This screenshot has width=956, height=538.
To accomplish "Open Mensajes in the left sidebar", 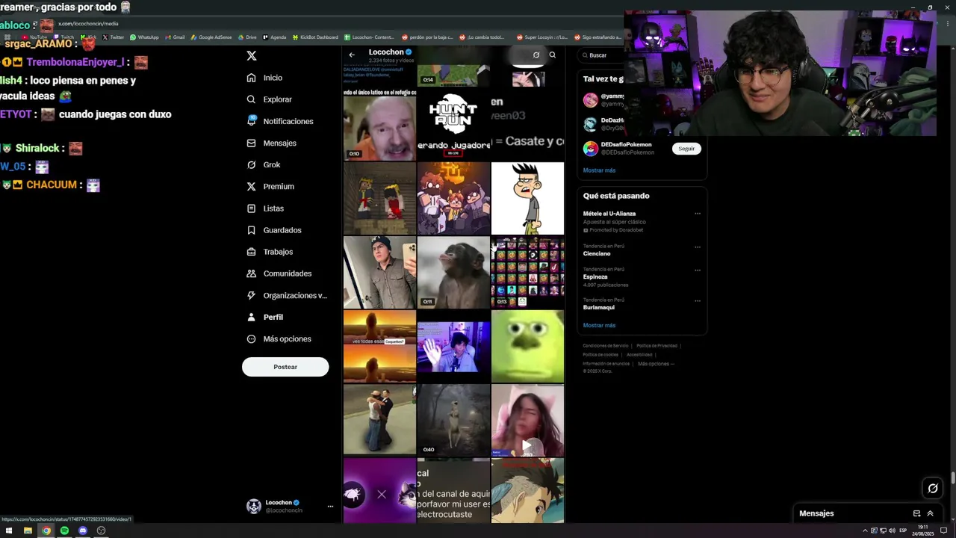I will point(271,143).
